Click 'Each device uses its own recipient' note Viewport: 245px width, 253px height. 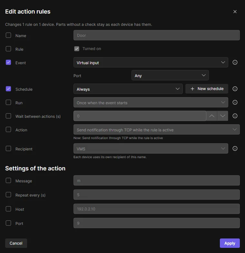[x=110, y=157]
